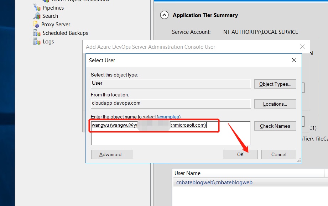Click the NT AUTHORITY\LOCAL SERVICE account value
The width and height of the screenshot is (328, 206).
pos(261,32)
